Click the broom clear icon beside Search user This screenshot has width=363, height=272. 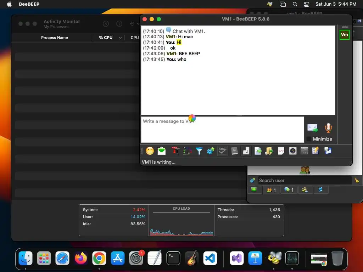click(x=357, y=180)
